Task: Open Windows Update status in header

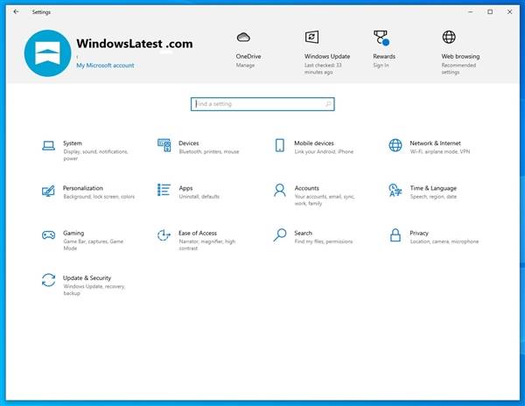Action: [x=311, y=38]
